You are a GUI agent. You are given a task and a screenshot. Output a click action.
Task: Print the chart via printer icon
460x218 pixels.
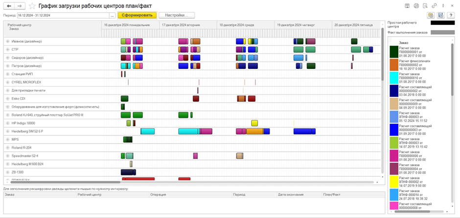416,6
